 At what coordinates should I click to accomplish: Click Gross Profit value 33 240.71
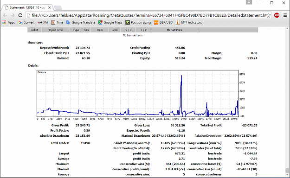pyautogui.click(x=83, y=125)
